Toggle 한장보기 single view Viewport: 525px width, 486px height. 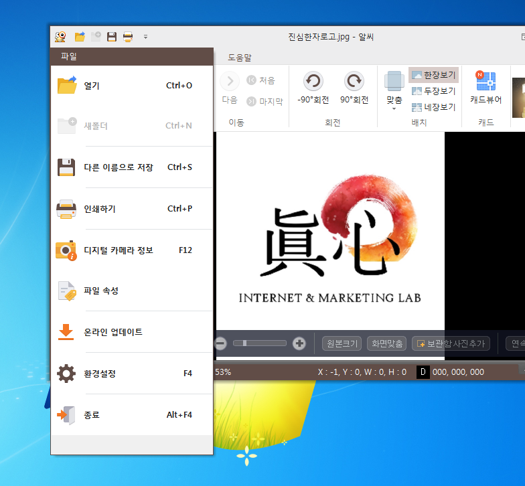tap(434, 75)
